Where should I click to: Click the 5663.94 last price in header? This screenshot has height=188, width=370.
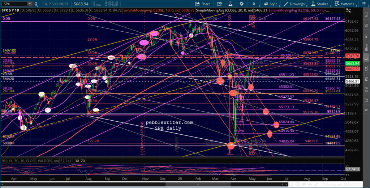point(81,4)
